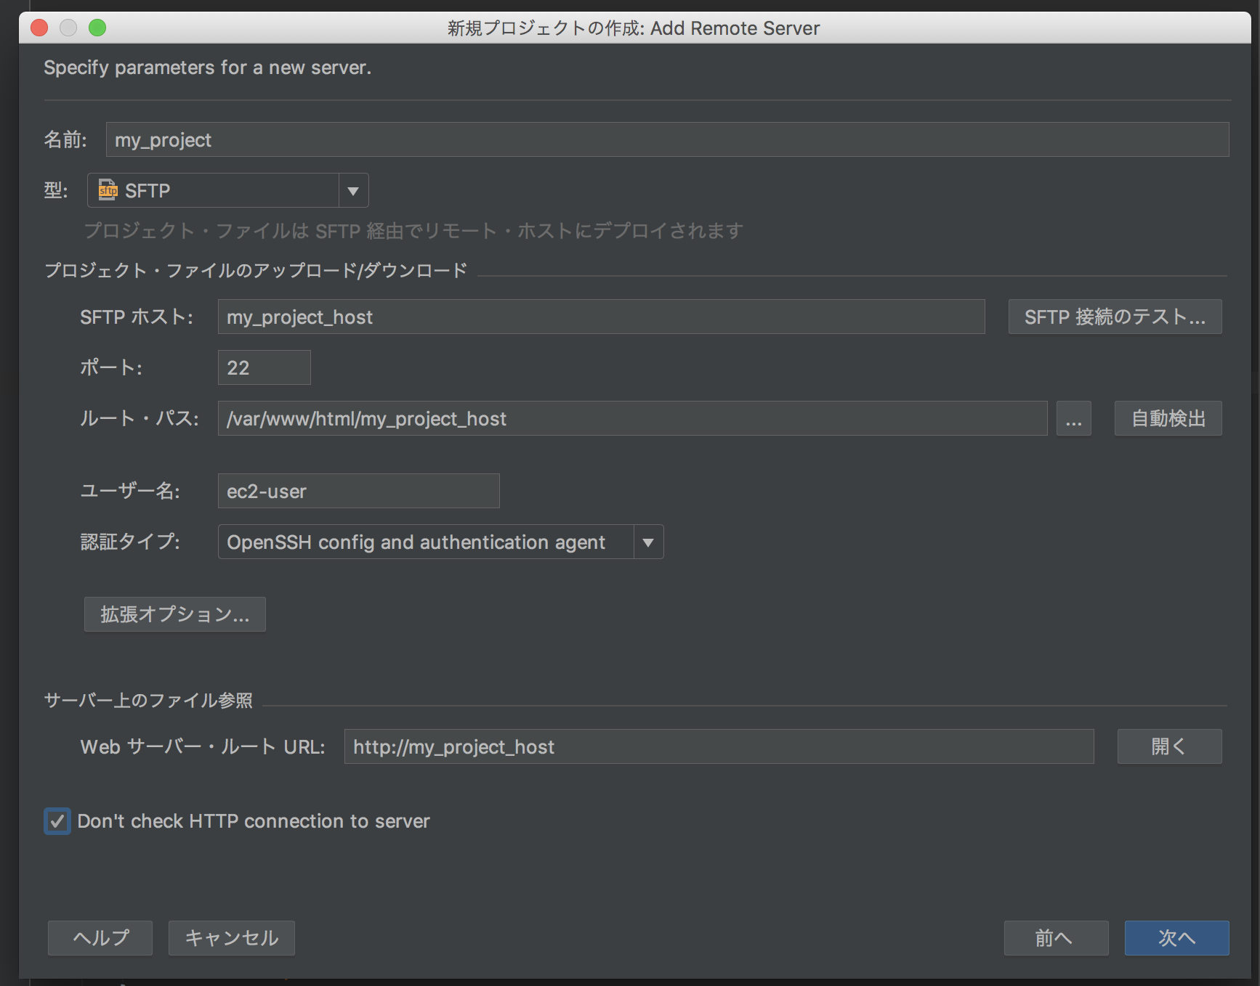Click the SFTP file type icon
Screen dimensions: 1260x986
[106, 190]
